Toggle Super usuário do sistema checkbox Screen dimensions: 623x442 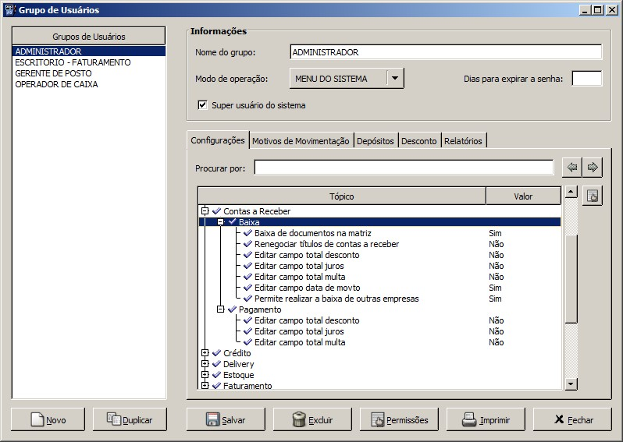(x=202, y=105)
